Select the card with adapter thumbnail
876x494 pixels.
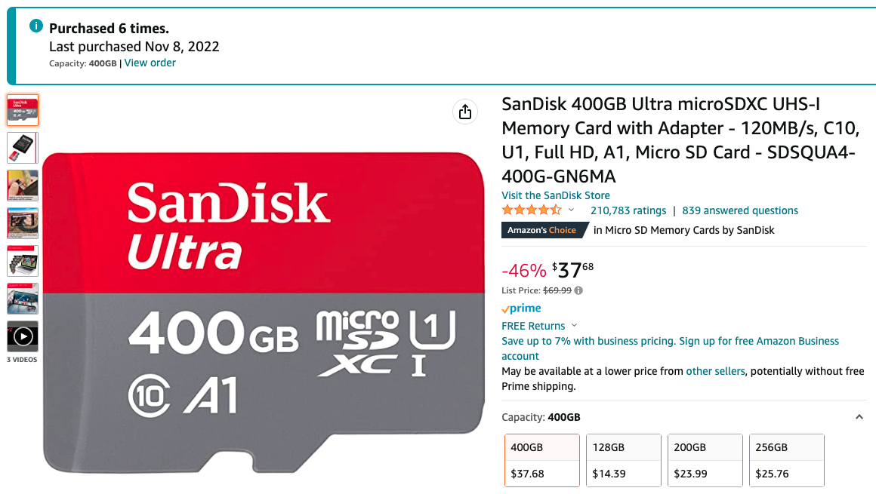point(23,148)
